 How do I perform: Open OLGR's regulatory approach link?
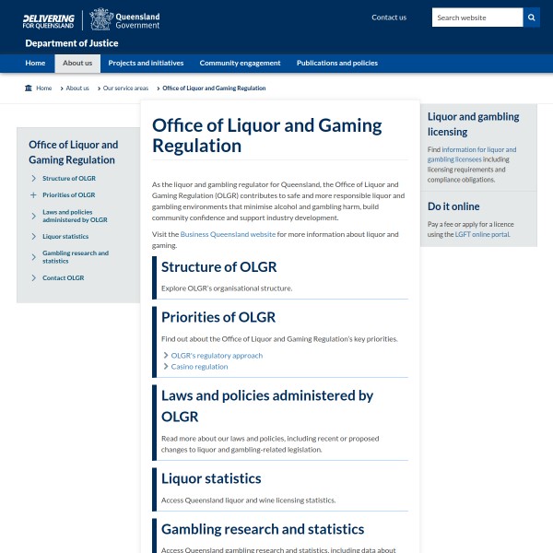coord(217,356)
